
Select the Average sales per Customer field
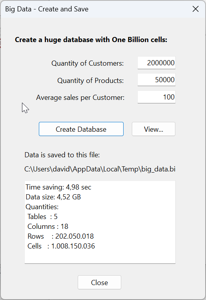156,97
